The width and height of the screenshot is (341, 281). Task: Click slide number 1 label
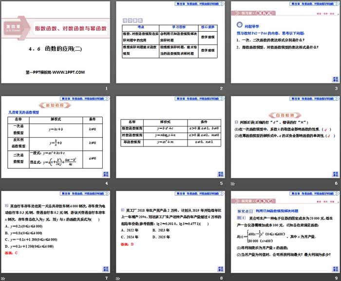click(106, 88)
